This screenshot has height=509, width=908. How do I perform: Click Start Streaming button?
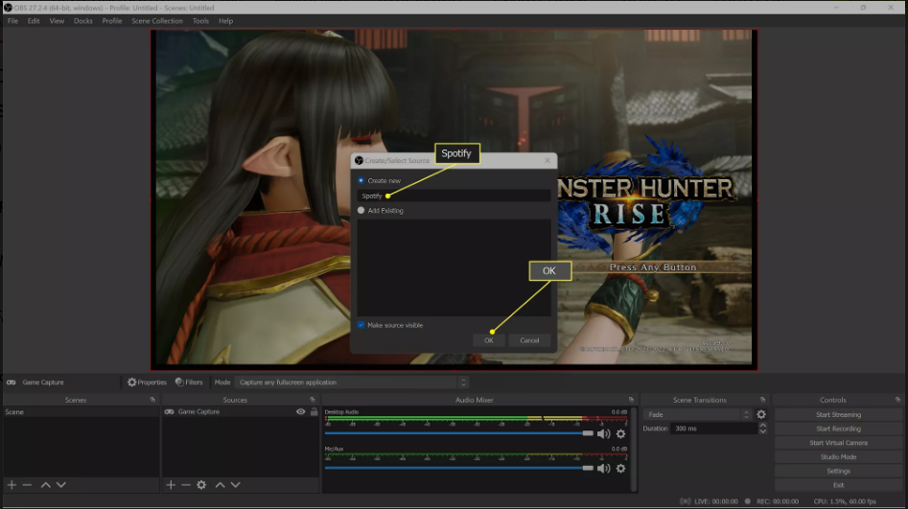point(838,415)
